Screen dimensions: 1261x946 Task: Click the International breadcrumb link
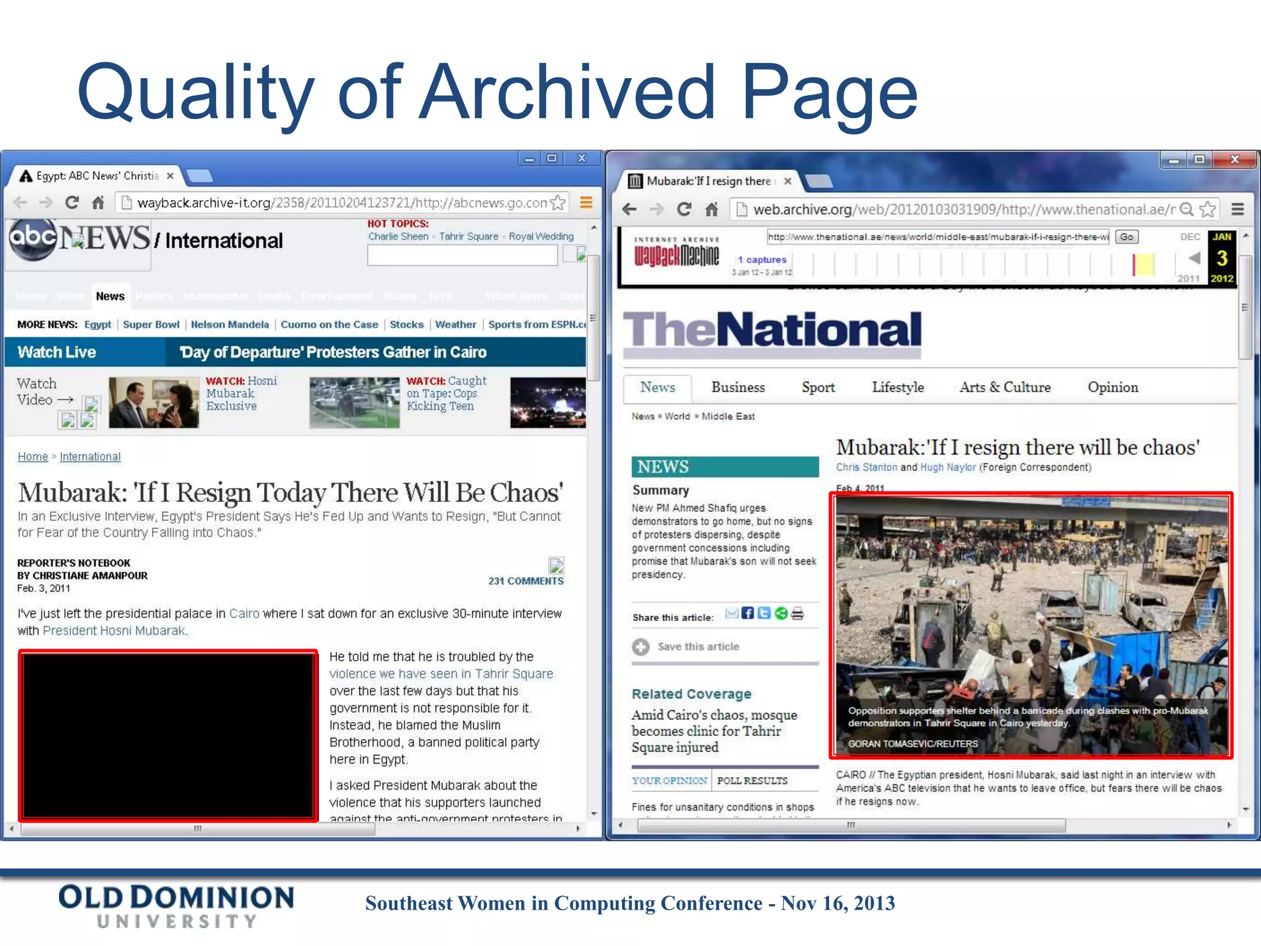[90, 456]
